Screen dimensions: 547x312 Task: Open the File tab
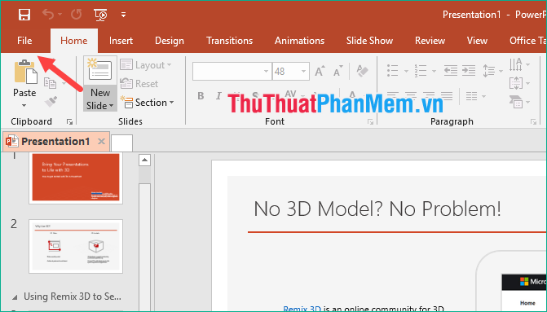tap(24, 41)
